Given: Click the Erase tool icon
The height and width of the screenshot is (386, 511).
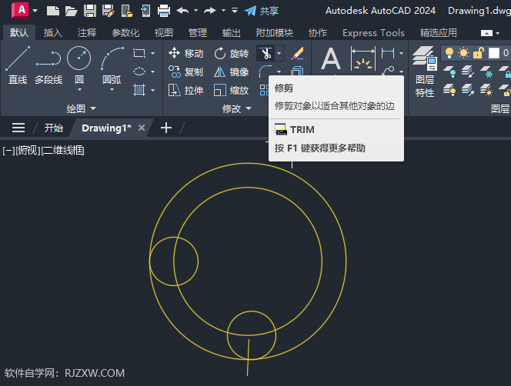Looking at the screenshot, I should pos(297,53).
